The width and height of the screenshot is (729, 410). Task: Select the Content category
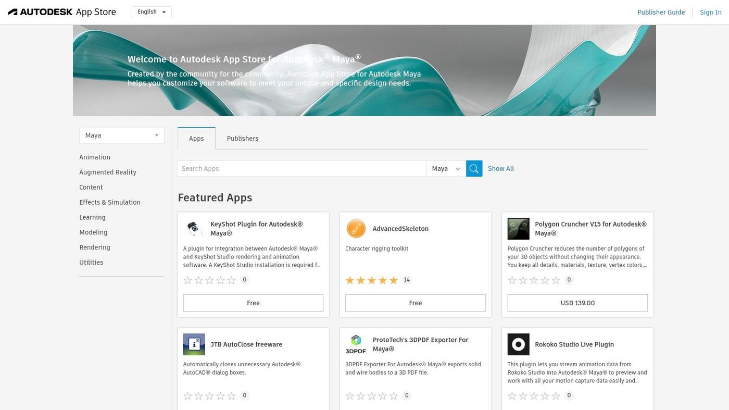pos(91,188)
